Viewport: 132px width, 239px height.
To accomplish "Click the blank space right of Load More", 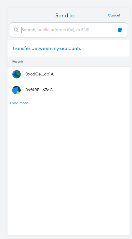I will (78, 103).
